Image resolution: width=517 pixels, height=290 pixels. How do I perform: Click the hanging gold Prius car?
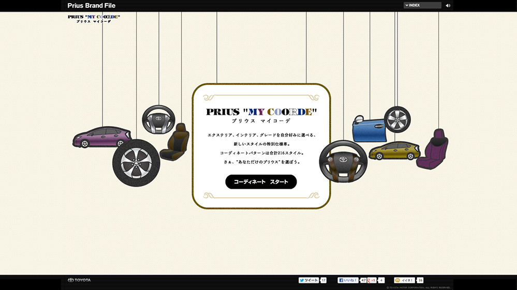[394, 151]
